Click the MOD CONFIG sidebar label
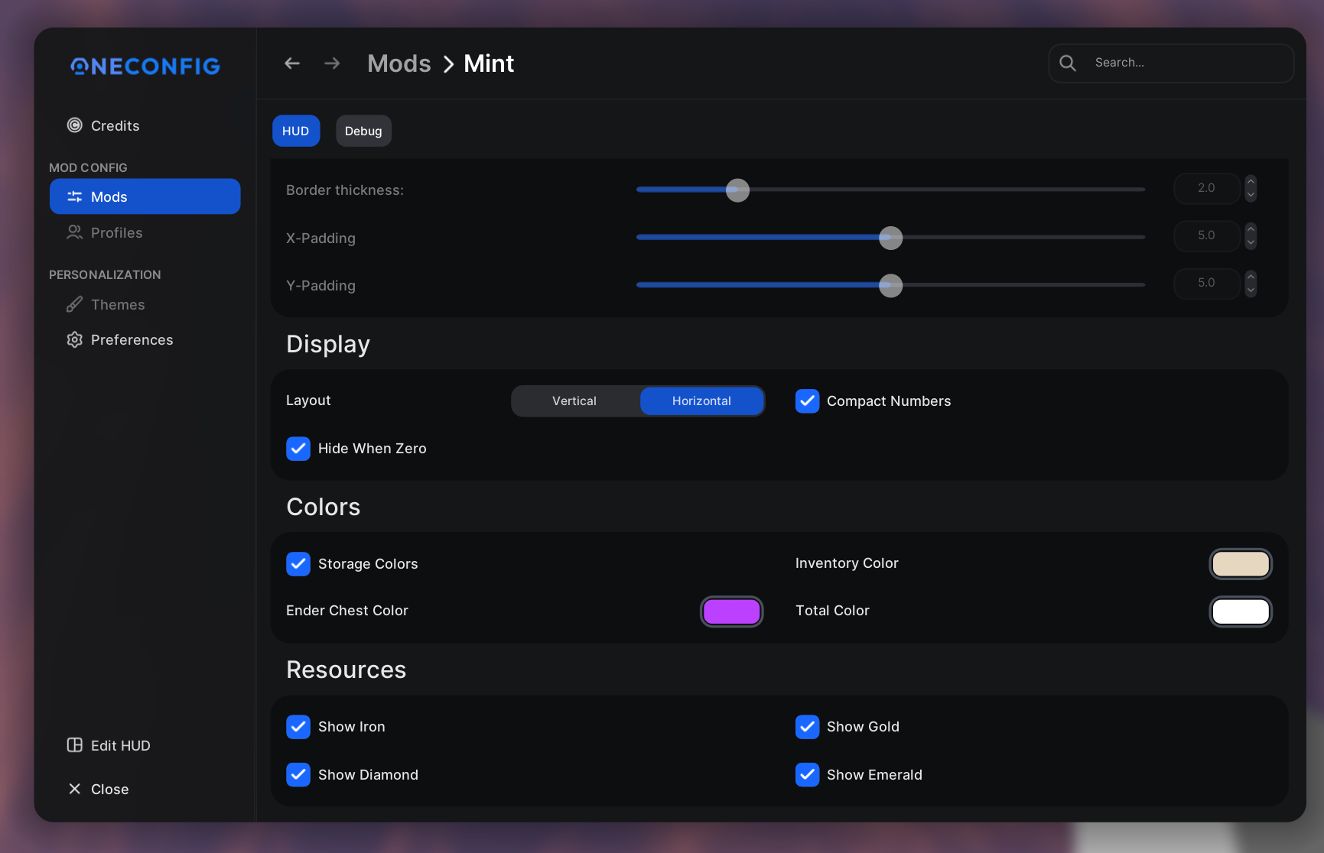The width and height of the screenshot is (1324, 853). [88, 167]
